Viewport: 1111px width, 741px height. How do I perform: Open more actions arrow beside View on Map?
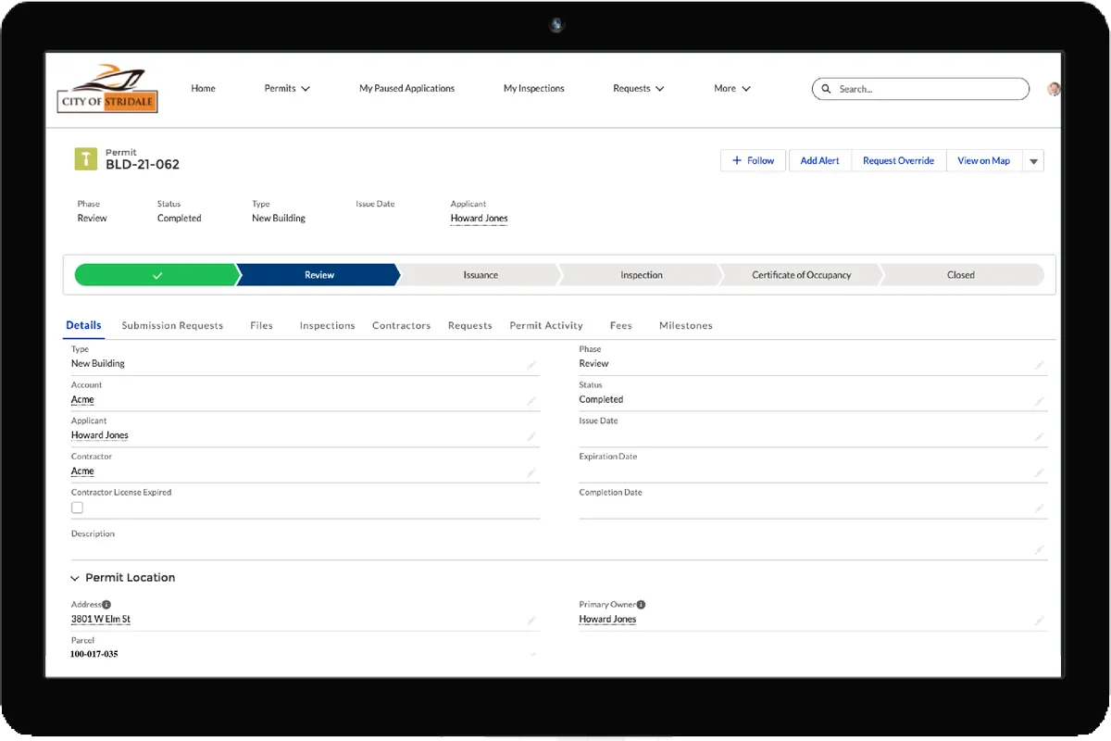pos(1034,161)
